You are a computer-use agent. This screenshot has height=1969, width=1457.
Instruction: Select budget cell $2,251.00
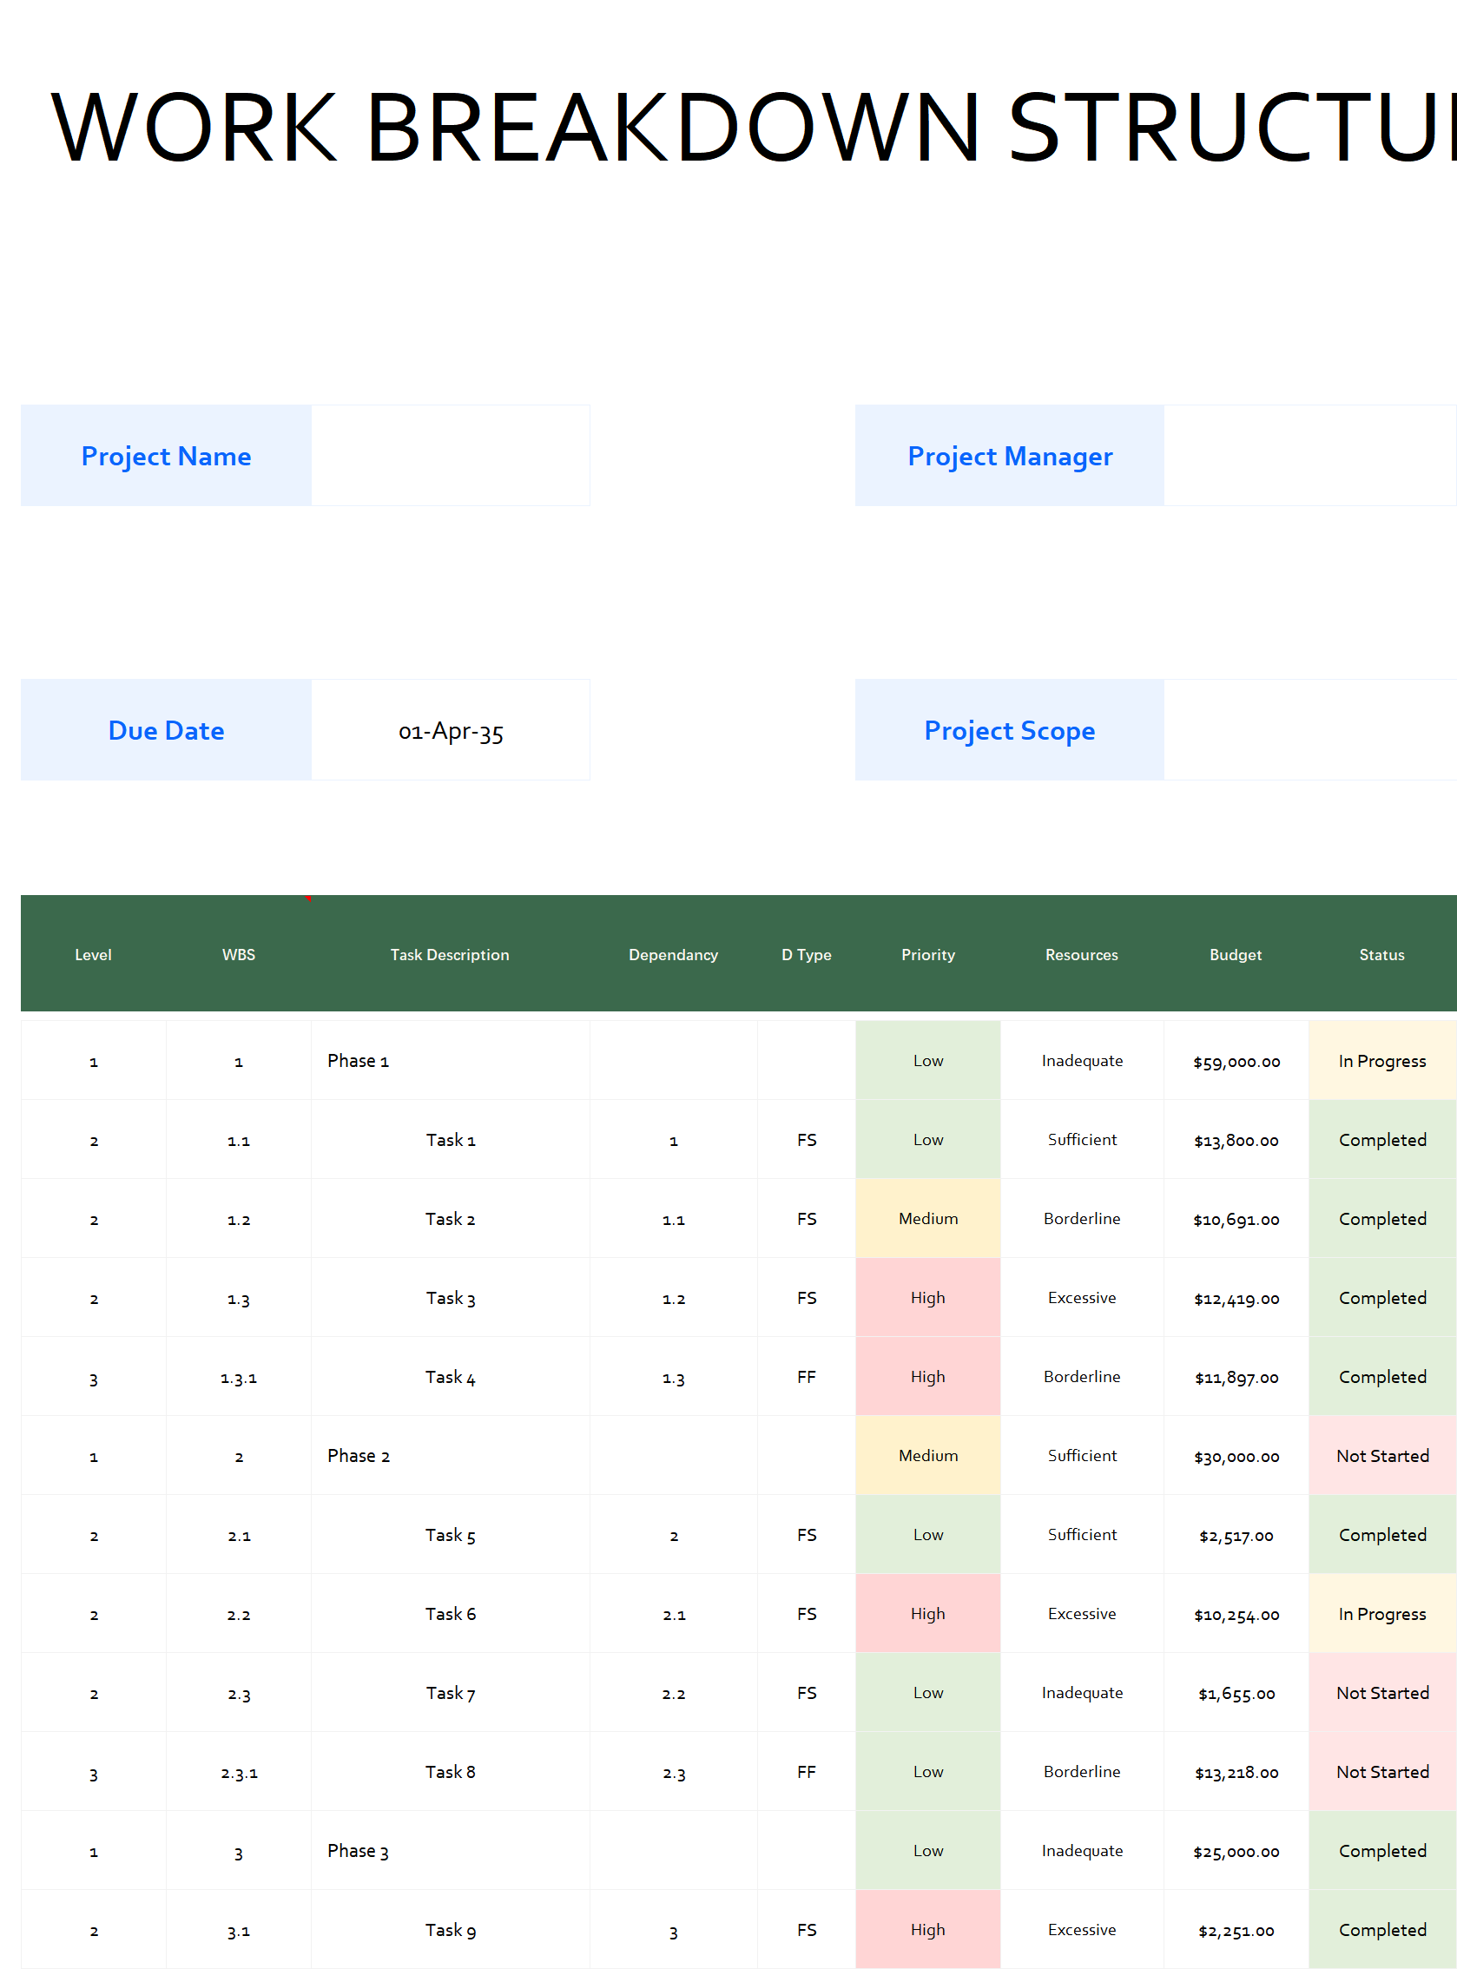click(1236, 1929)
